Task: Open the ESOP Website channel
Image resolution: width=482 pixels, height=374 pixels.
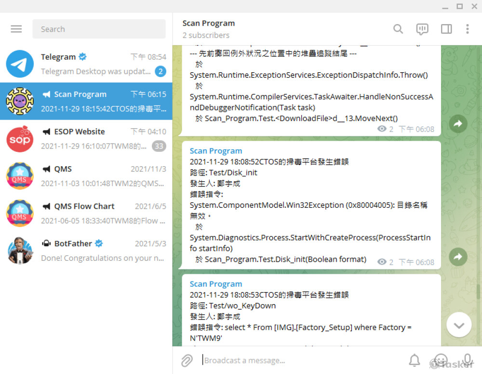Action: (87, 138)
